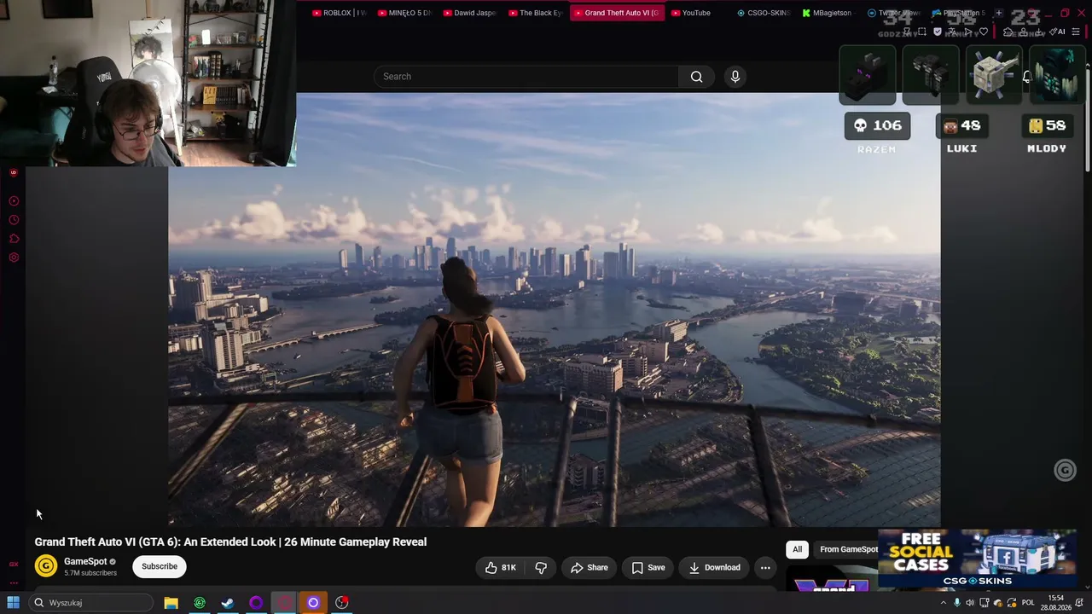Click the Wyszukaj taskbar search box

[x=90, y=603]
